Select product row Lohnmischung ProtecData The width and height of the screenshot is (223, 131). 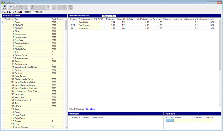point(33,91)
